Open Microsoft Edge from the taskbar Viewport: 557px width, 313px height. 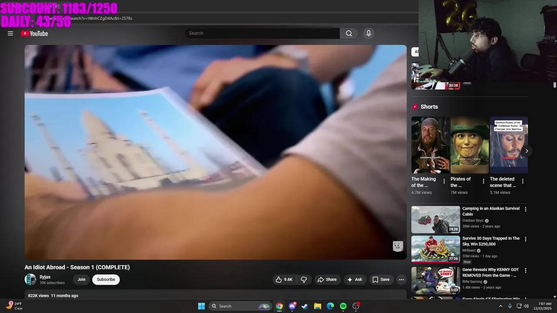(330, 306)
